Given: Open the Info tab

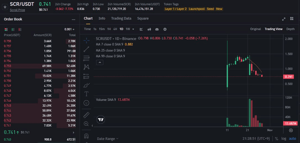Looking at the screenshot, I should [x=102, y=18].
